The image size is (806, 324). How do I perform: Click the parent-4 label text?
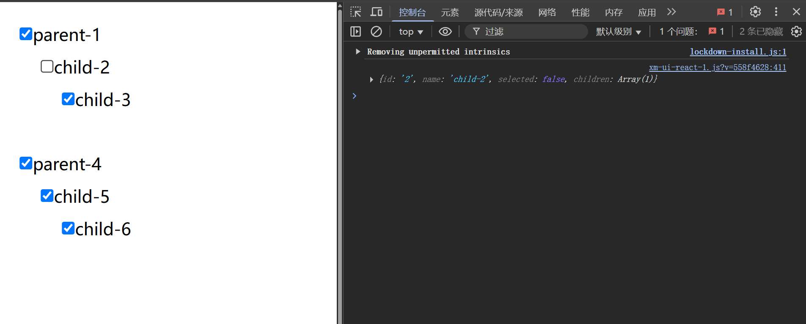pyautogui.click(x=67, y=164)
